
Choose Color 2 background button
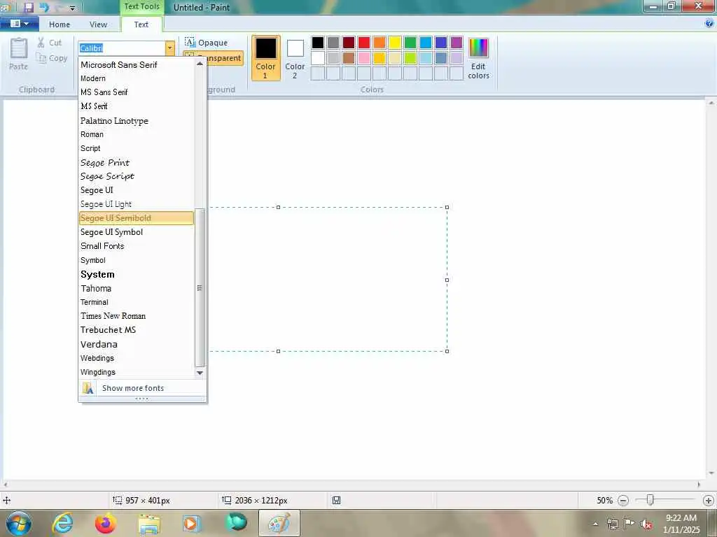click(x=295, y=58)
